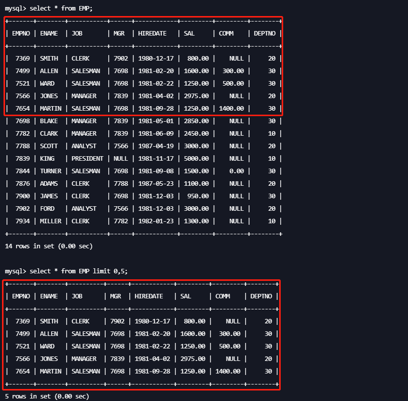408x401 pixels.
Task: Click the salary value 5000.00
Action: tap(196, 159)
